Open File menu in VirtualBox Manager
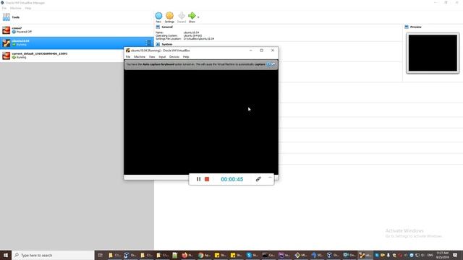The height and width of the screenshot is (260, 463). click(4, 8)
